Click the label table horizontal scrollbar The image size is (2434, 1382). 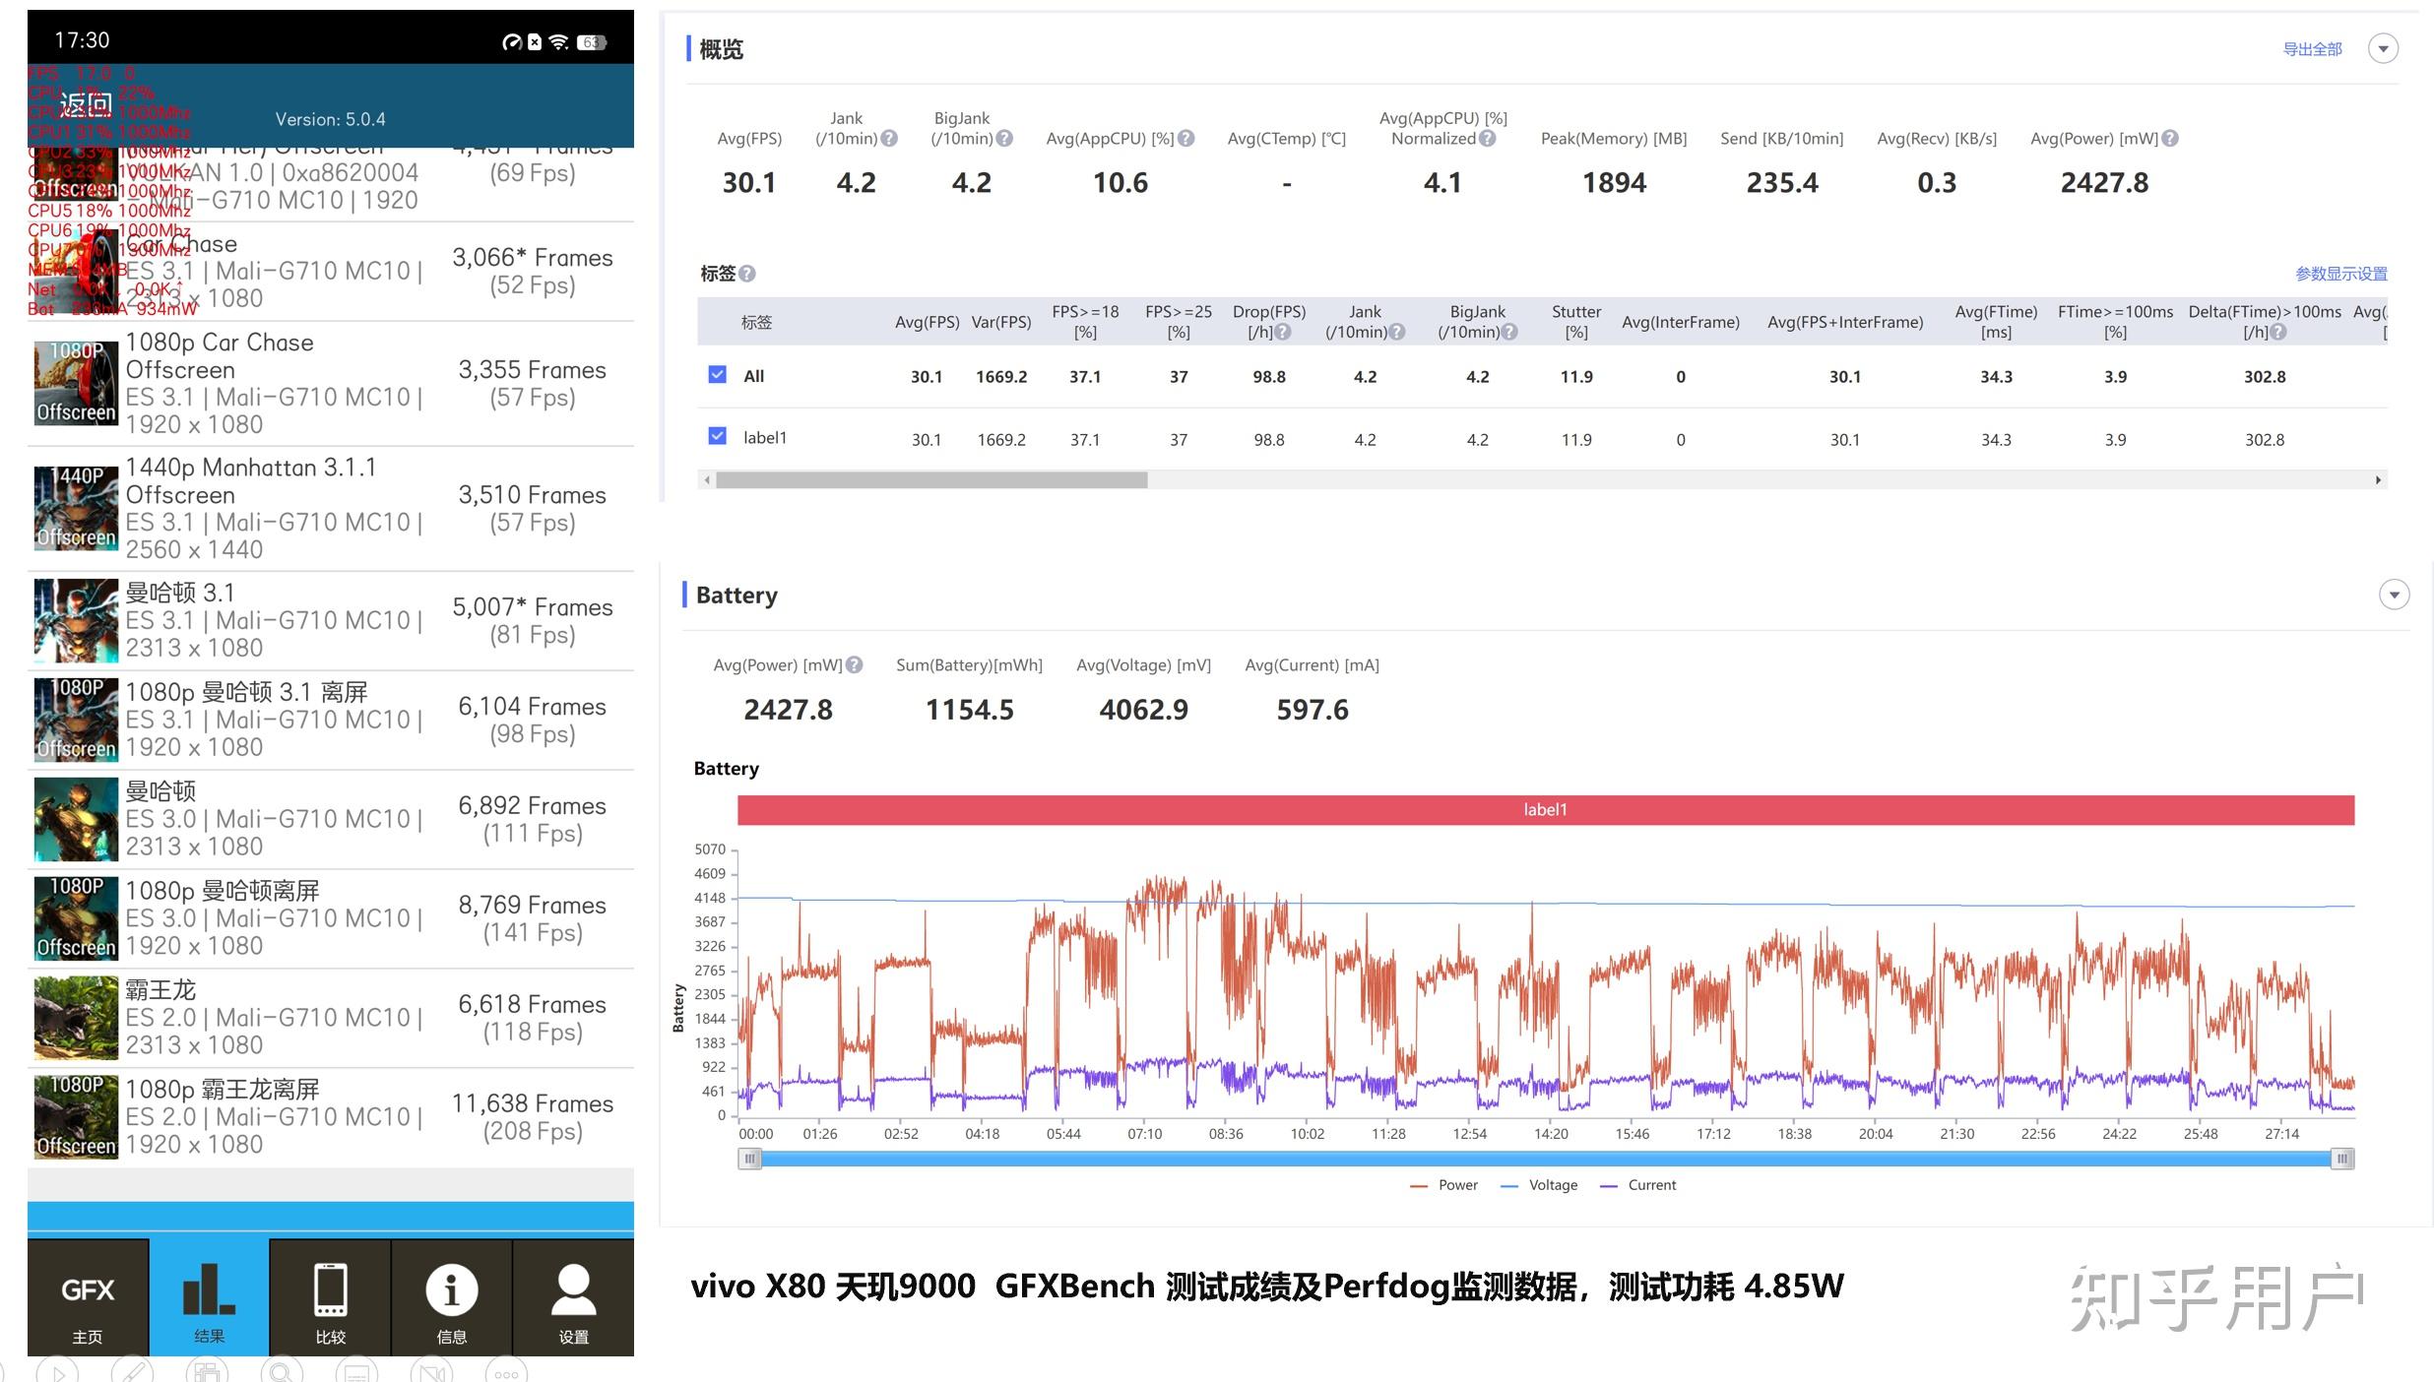click(930, 480)
